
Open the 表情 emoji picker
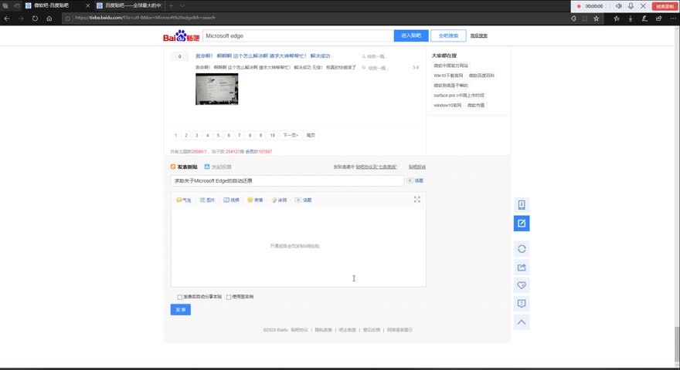tap(255, 200)
